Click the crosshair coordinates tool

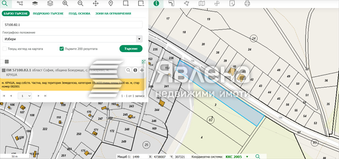[x=217, y=3]
